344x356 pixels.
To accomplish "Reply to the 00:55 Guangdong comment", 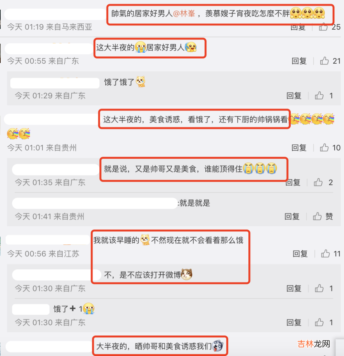I will (x=299, y=61).
